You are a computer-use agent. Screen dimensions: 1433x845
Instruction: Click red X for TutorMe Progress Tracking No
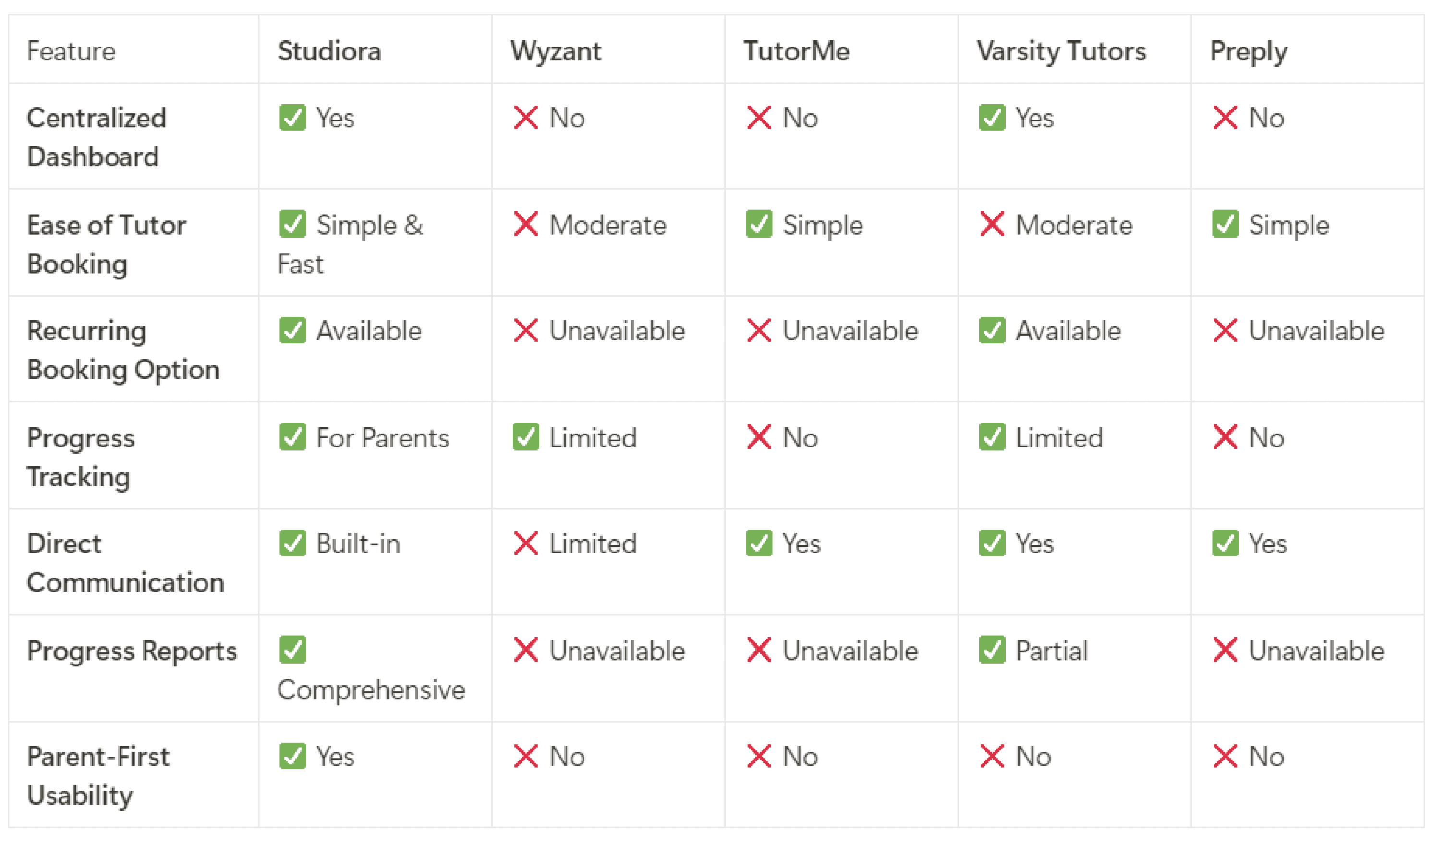[759, 437]
